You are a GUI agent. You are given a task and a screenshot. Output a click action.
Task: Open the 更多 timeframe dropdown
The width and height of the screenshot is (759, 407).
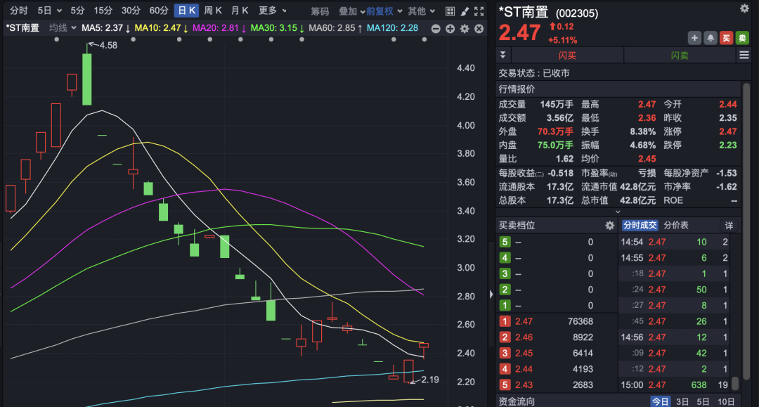click(273, 11)
